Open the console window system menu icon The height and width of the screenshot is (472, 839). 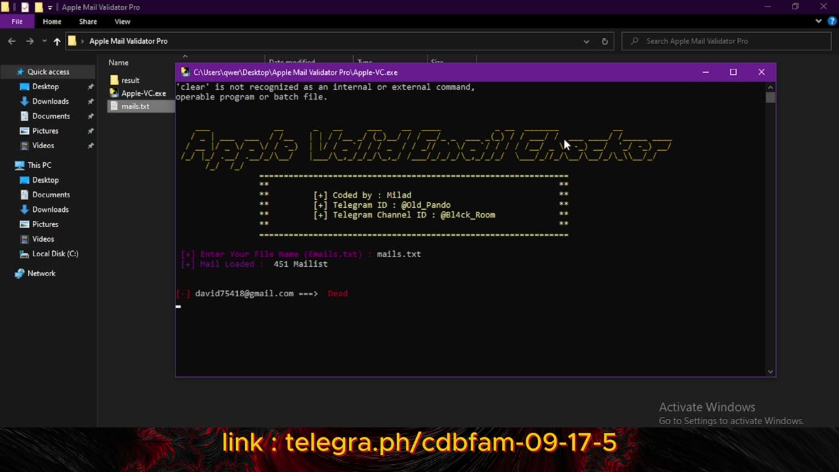click(x=185, y=72)
